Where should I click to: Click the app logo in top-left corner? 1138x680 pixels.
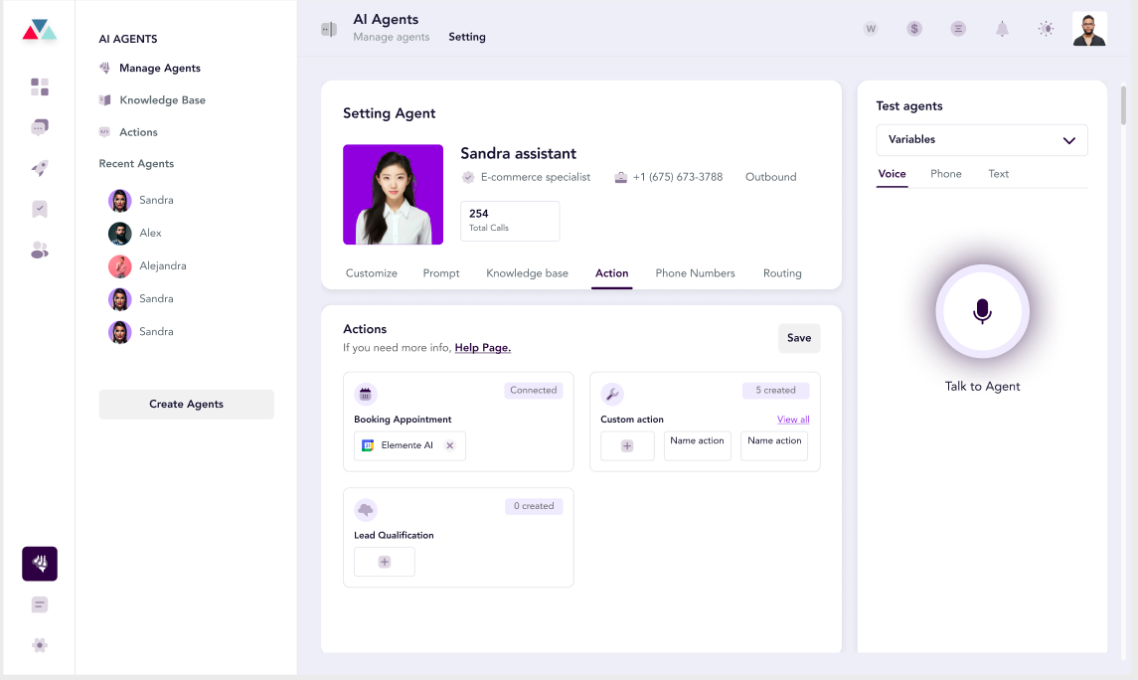point(39,30)
